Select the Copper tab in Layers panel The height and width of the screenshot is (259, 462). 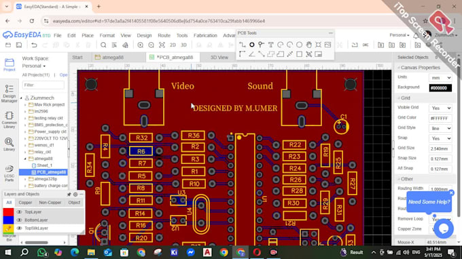coord(25,203)
